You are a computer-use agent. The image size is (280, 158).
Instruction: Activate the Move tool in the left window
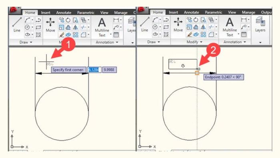tap(50, 25)
